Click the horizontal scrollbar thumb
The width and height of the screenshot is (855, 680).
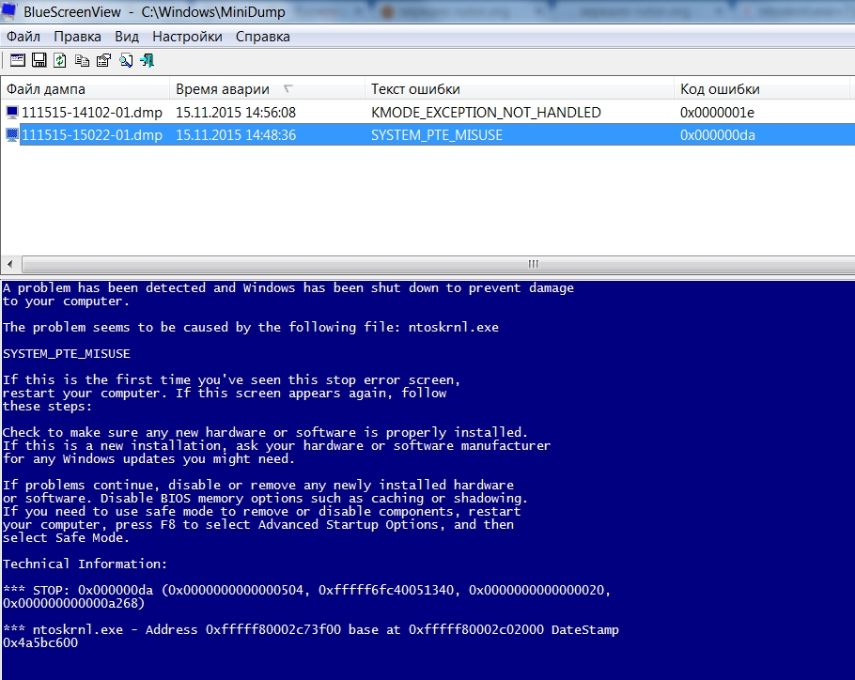click(439, 264)
